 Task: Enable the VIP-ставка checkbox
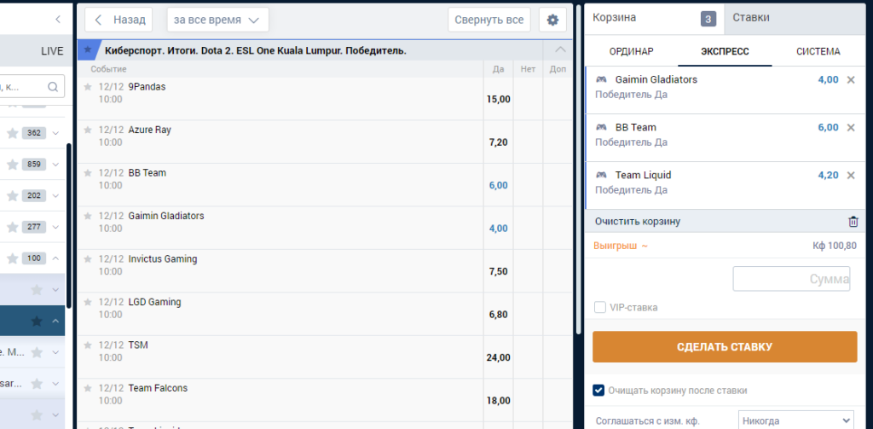[599, 307]
